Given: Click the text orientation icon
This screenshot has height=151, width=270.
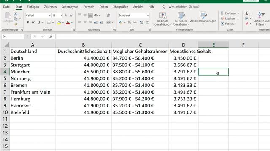Looking at the screenshot, I should tap(97, 16).
